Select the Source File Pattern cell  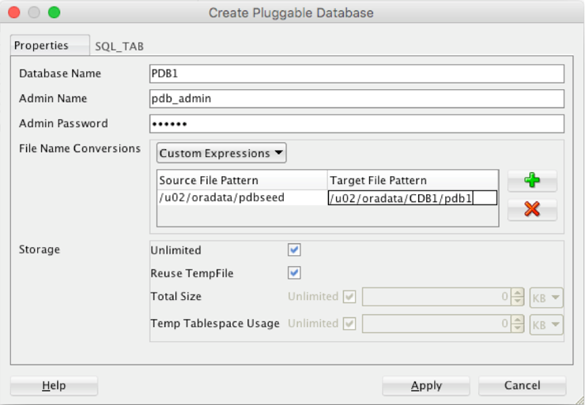pos(242,198)
